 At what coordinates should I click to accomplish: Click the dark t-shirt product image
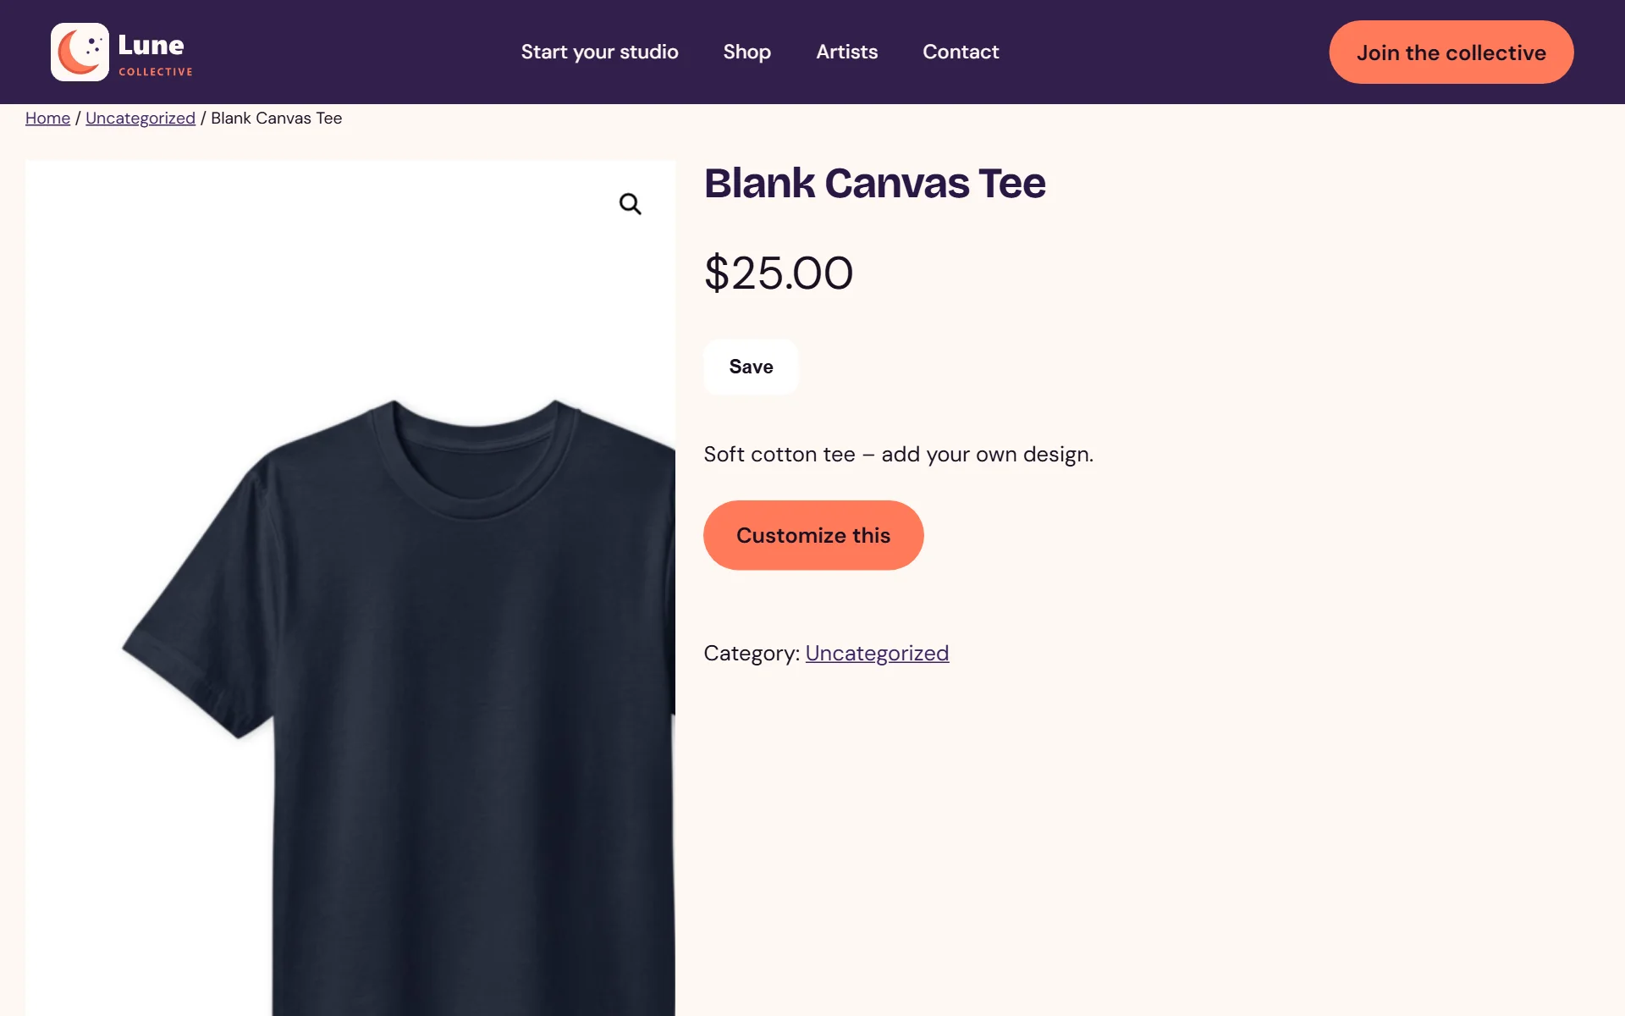point(350,588)
